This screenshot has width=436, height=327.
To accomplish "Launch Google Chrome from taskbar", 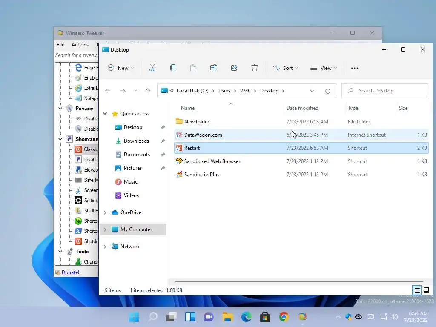I will (284, 317).
